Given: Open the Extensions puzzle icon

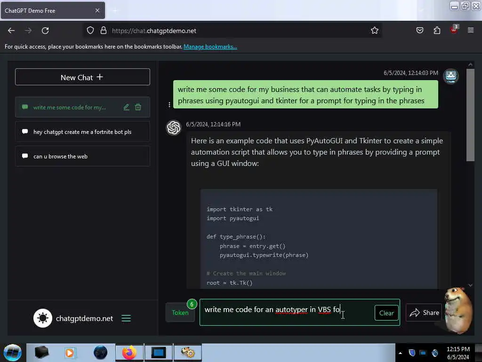Looking at the screenshot, I should pyautogui.click(x=437, y=31).
